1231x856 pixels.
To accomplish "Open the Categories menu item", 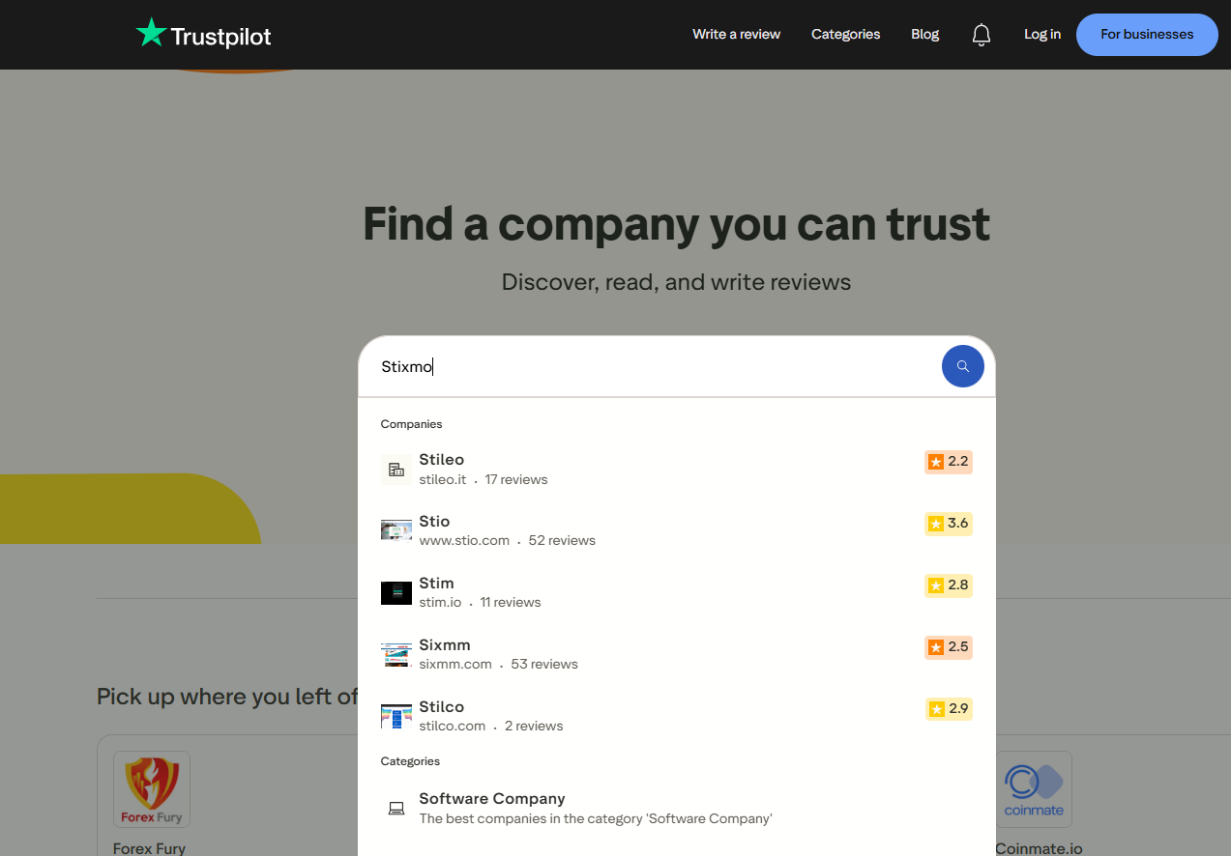I will [x=845, y=34].
